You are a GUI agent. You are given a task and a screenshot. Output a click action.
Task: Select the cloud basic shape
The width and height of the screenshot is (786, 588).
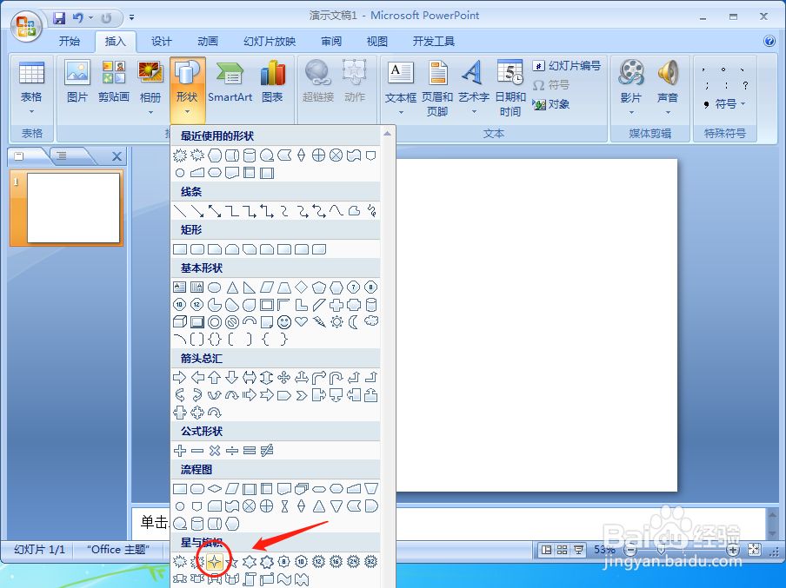click(371, 320)
